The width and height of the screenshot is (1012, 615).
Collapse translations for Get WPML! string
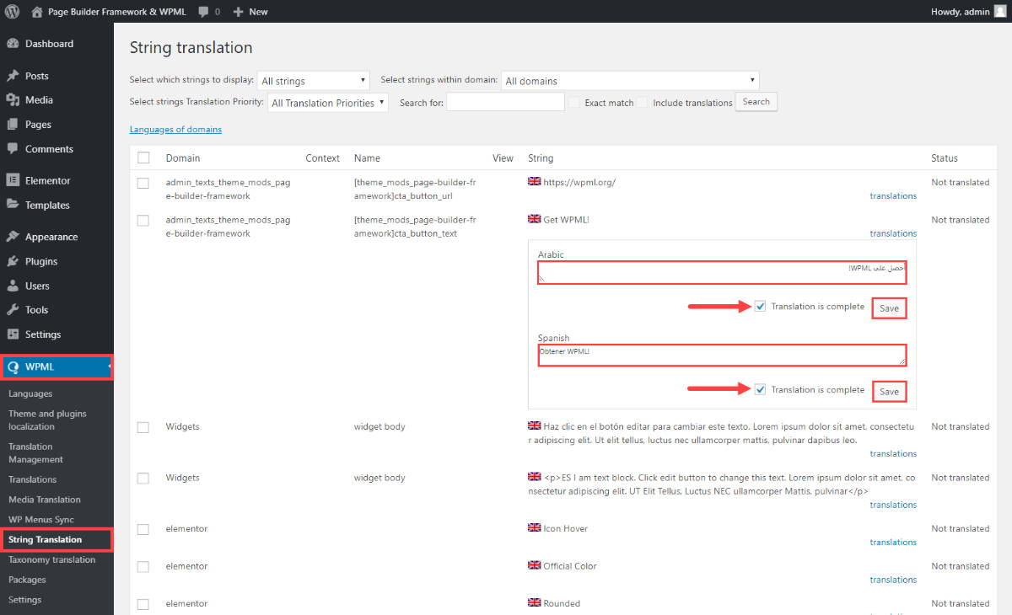pyautogui.click(x=893, y=233)
